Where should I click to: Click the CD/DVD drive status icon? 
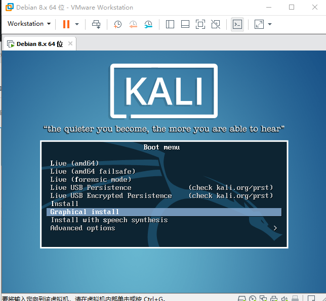(x=253, y=298)
